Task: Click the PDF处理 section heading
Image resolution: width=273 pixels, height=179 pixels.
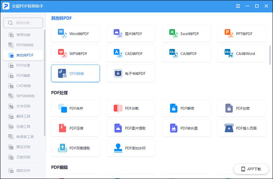Action: point(59,93)
